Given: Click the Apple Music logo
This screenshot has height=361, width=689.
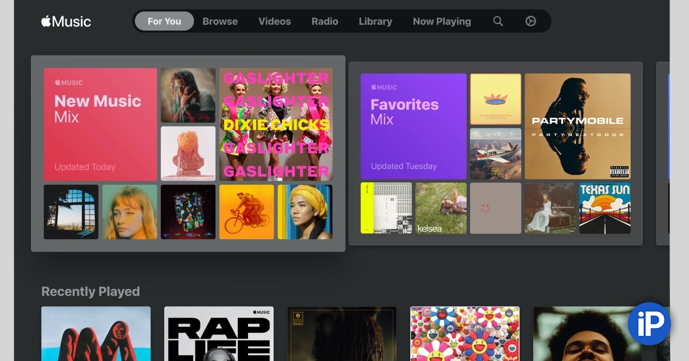Looking at the screenshot, I should pyautogui.click(x=66, y=22).
